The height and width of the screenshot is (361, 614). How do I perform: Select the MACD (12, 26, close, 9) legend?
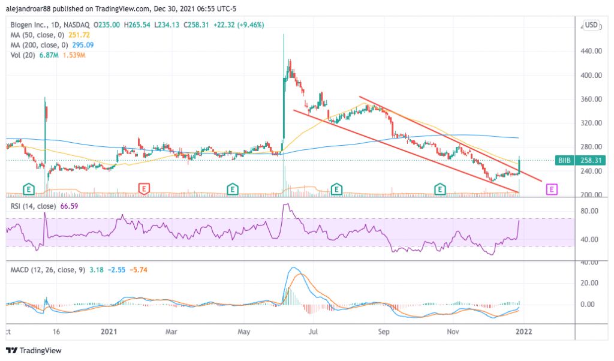tap(48, 270)
